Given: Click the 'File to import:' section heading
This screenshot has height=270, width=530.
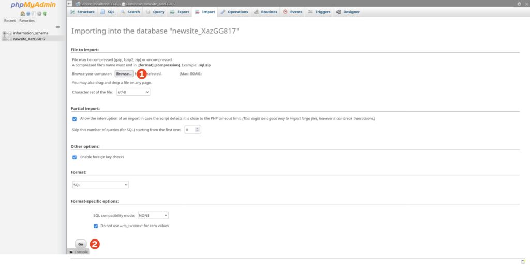Looking at the screenshot, I should (x=85, y=50).
